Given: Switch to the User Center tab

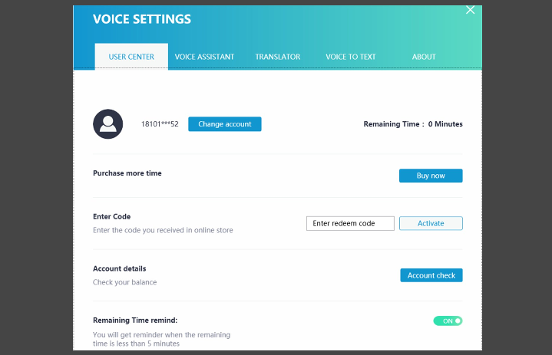Looking at the screenshot, I should (x=131, y=57).
